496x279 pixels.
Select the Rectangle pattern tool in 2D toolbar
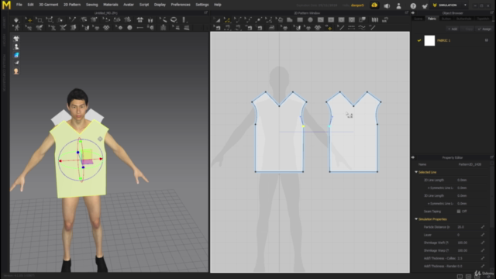click(300, 20)
